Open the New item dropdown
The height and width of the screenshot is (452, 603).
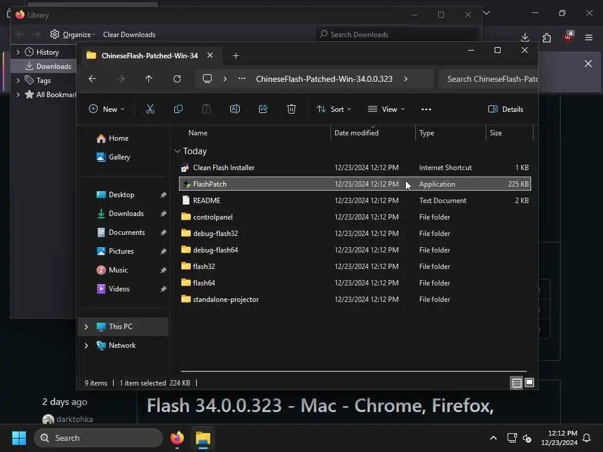(x=107, y=109)
